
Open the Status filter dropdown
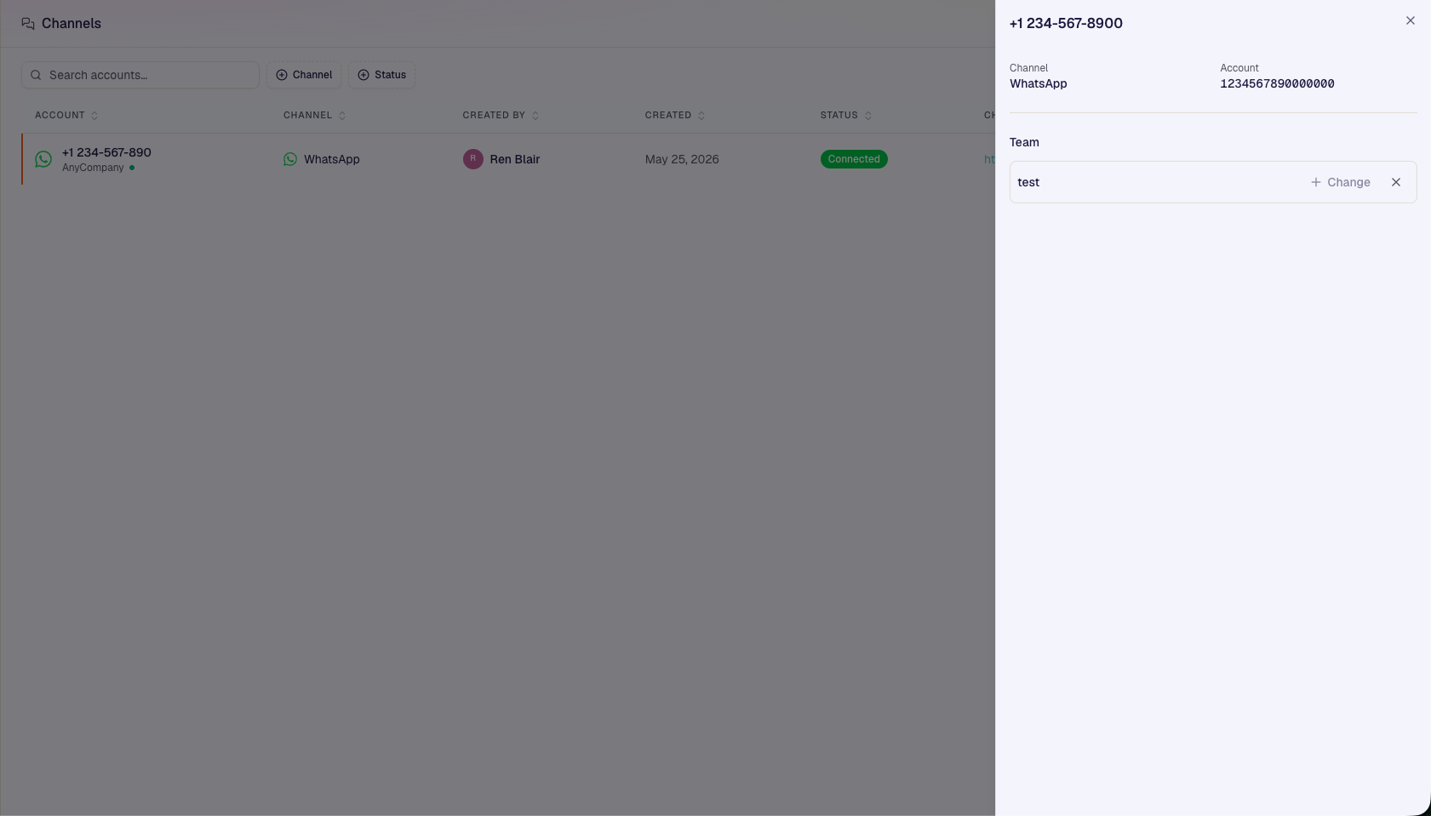pyautogui.click(x=381, y=75)
